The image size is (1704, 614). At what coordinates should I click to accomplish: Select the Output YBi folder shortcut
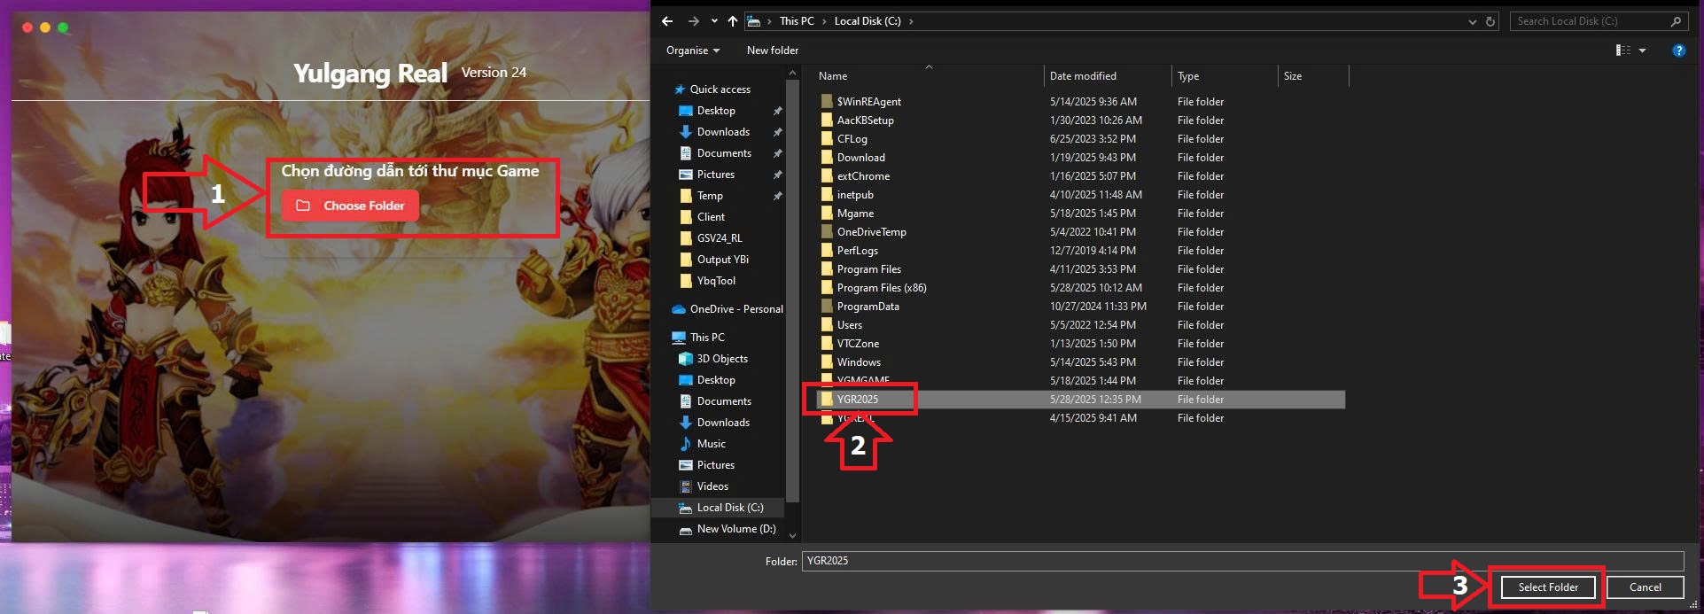click(x=722, y=260)
